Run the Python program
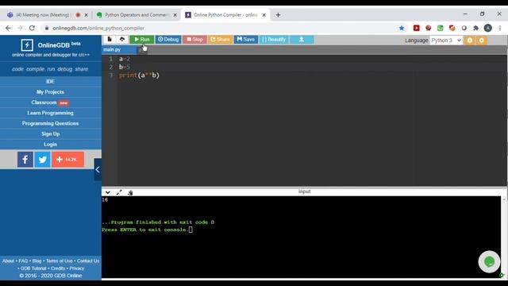508x286 pixels. (142, 40)
